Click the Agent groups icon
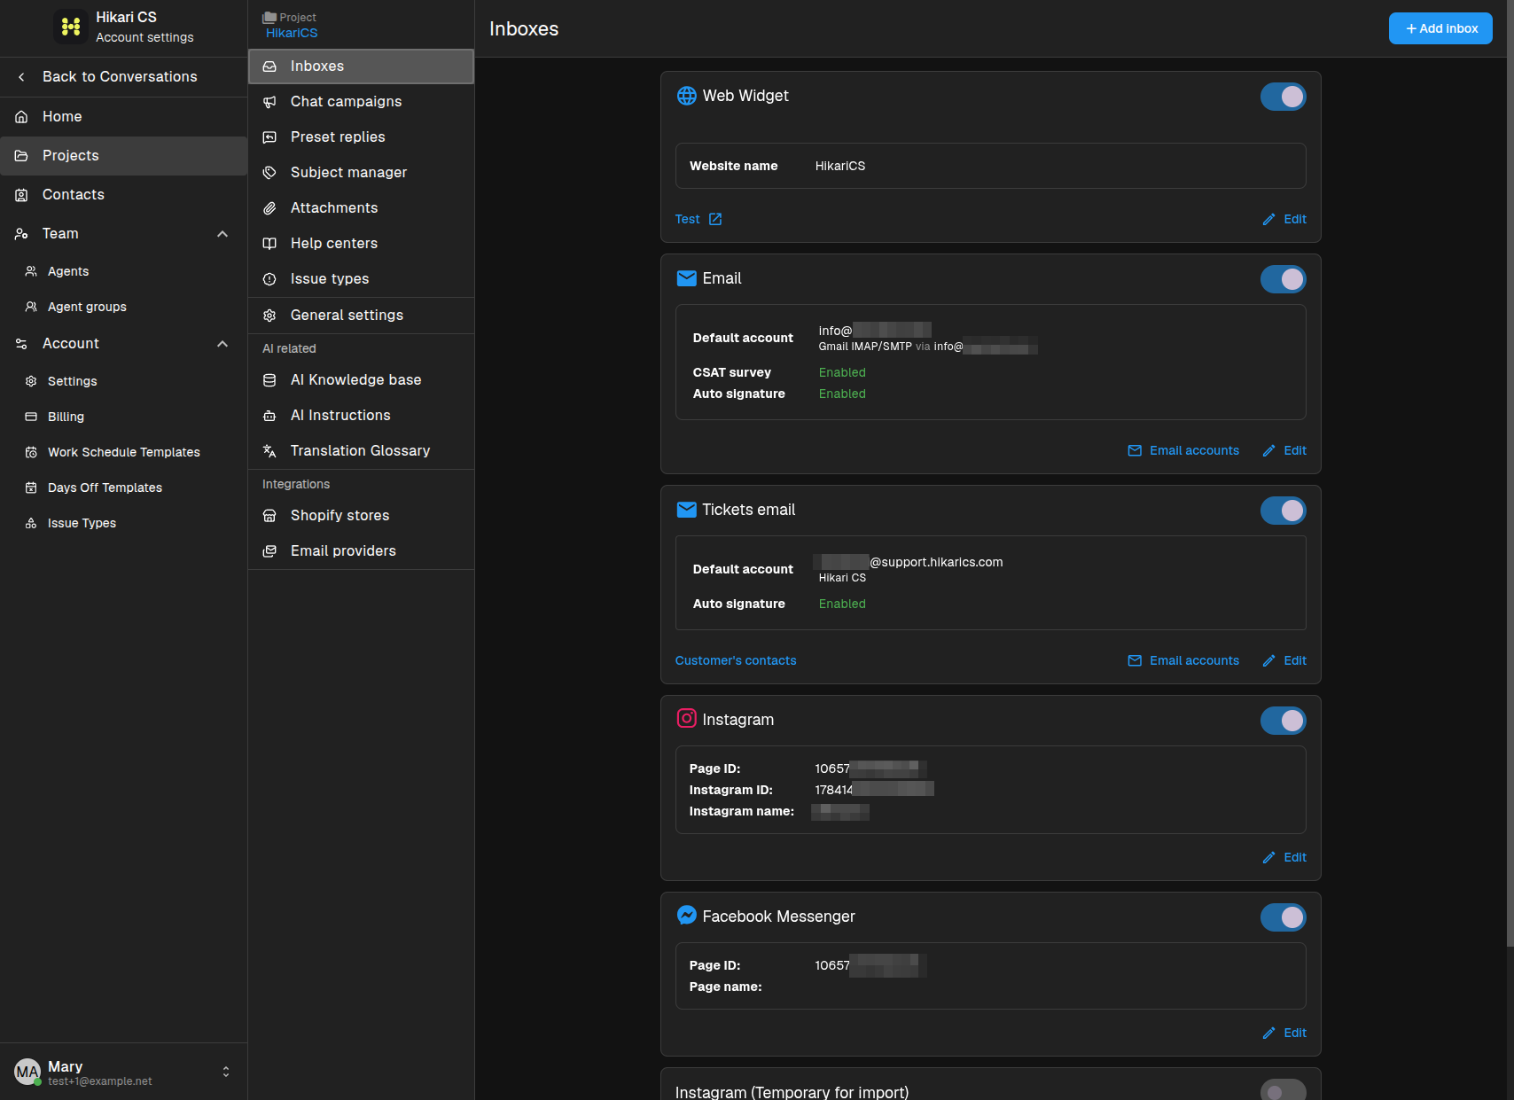The width and height of the screenshot is (1514, 1100). pos(31,307)
